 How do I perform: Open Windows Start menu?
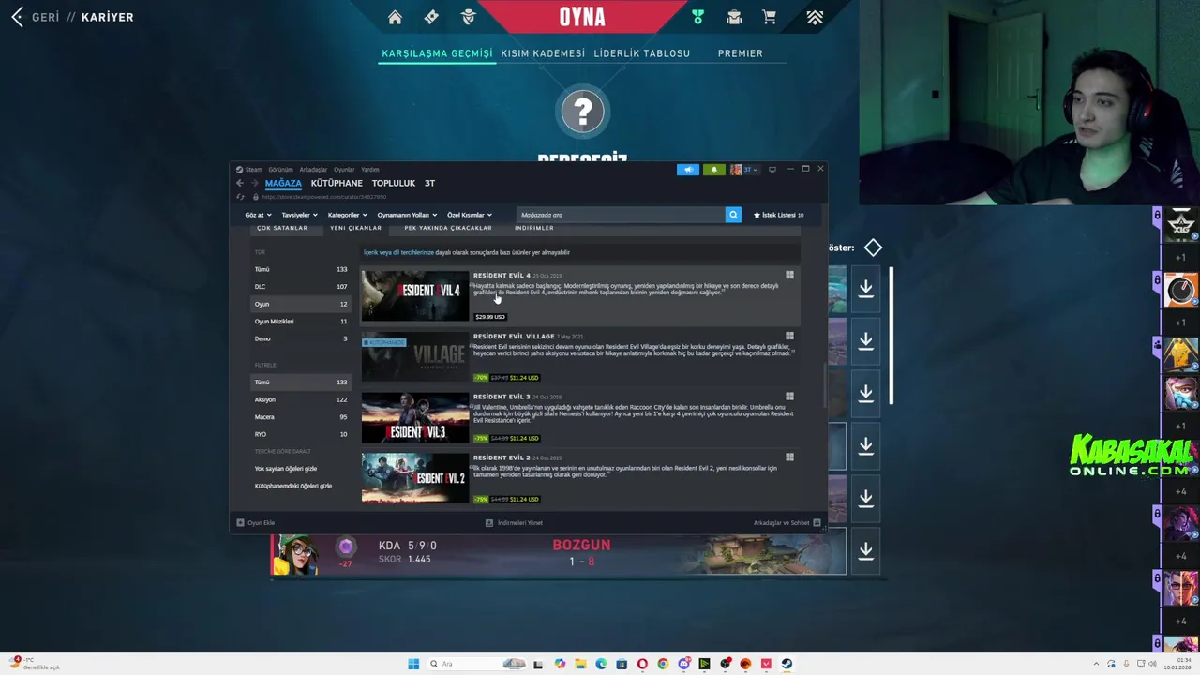click(413, 664)
